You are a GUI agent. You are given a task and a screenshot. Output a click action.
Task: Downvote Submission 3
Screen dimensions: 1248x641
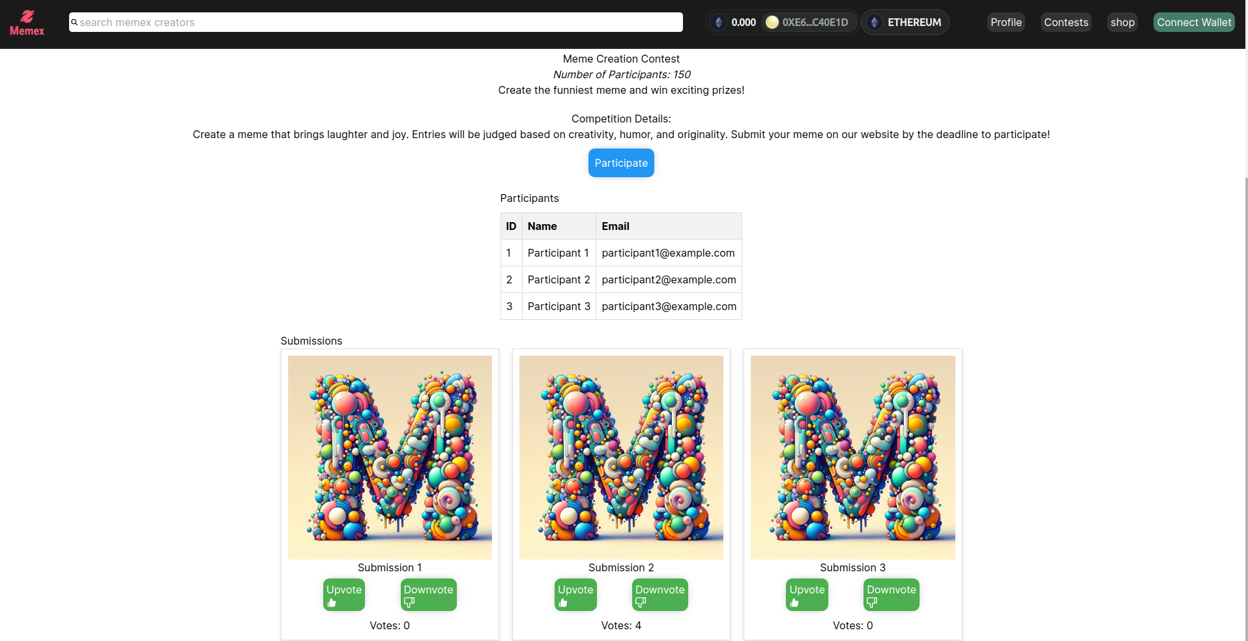point(891,594)
